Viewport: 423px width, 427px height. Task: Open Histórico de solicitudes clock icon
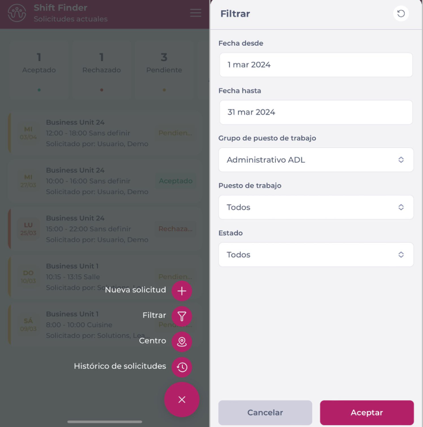(182, 367)
